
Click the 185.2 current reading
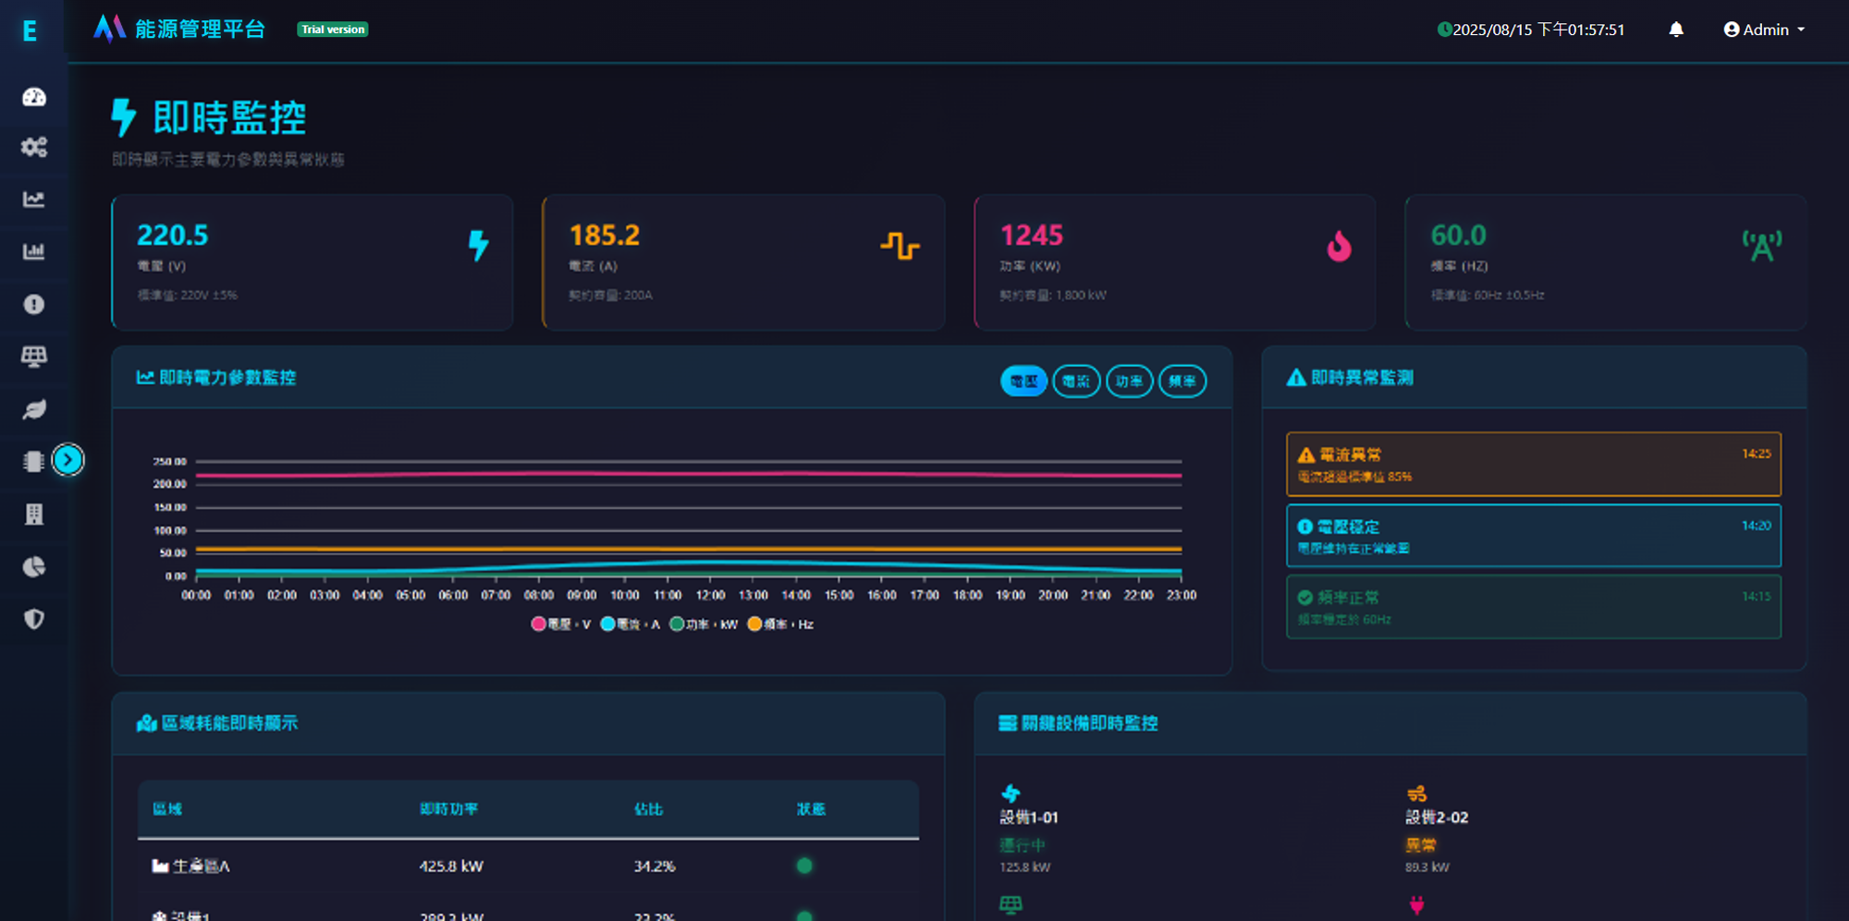coord(605,236)
